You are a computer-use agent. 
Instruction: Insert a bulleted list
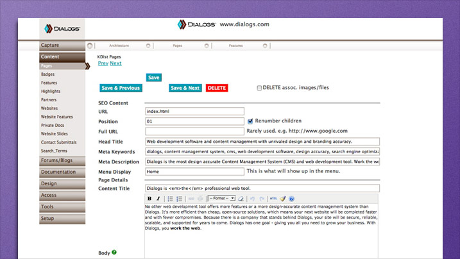click(170, 199)
